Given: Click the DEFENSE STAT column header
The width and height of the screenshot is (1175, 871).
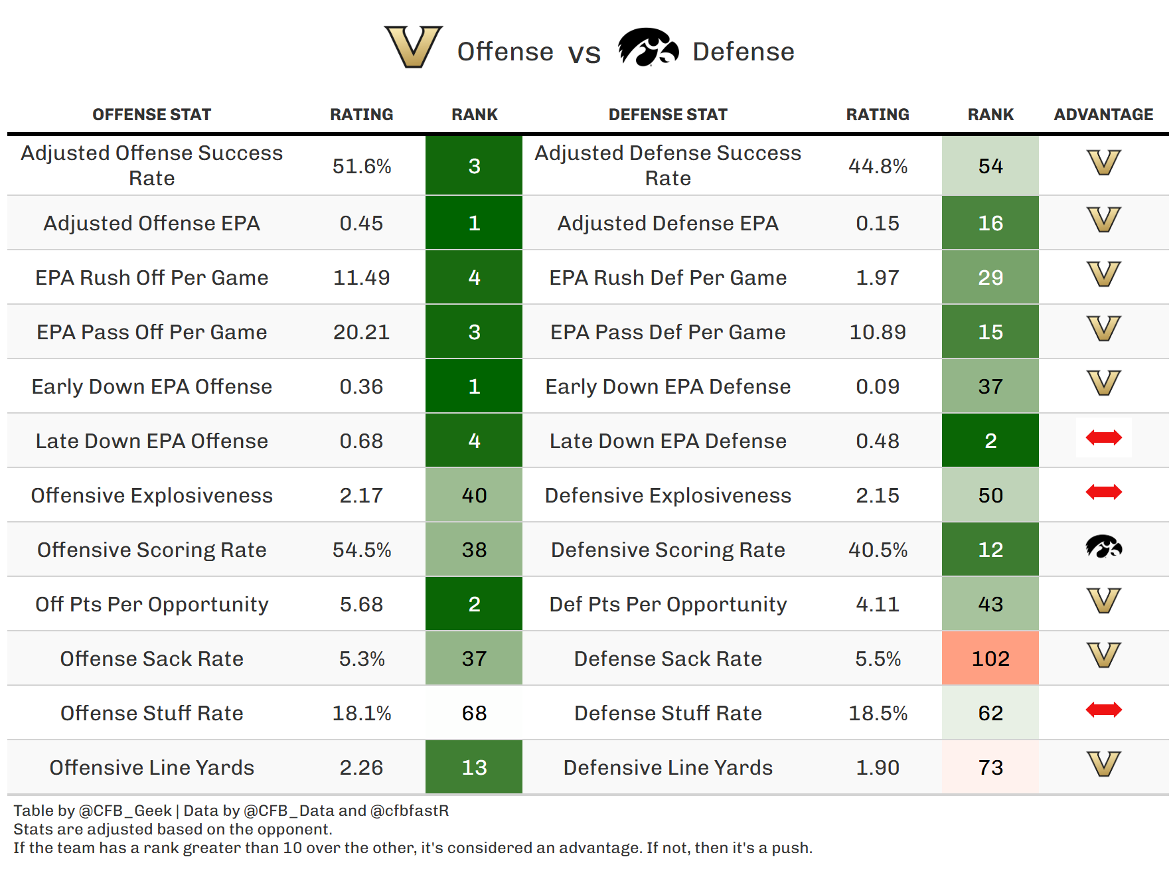Looking at the screenshot, I should [668, 114].
